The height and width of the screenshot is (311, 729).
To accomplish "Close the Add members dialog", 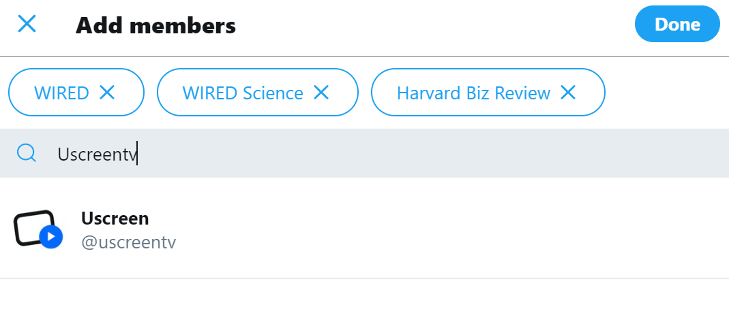I will point(27,24).
